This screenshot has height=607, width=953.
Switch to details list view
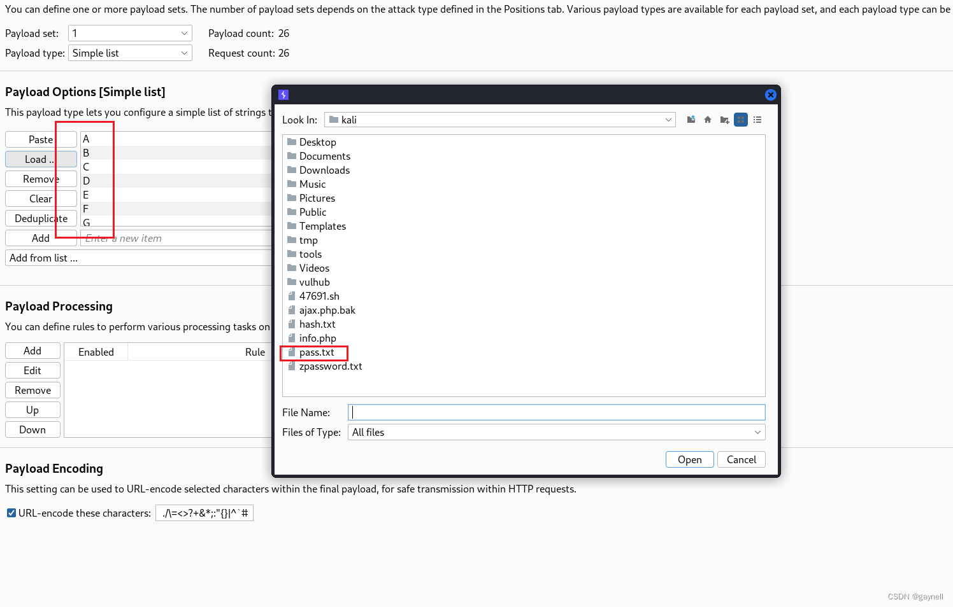point(757,120)
